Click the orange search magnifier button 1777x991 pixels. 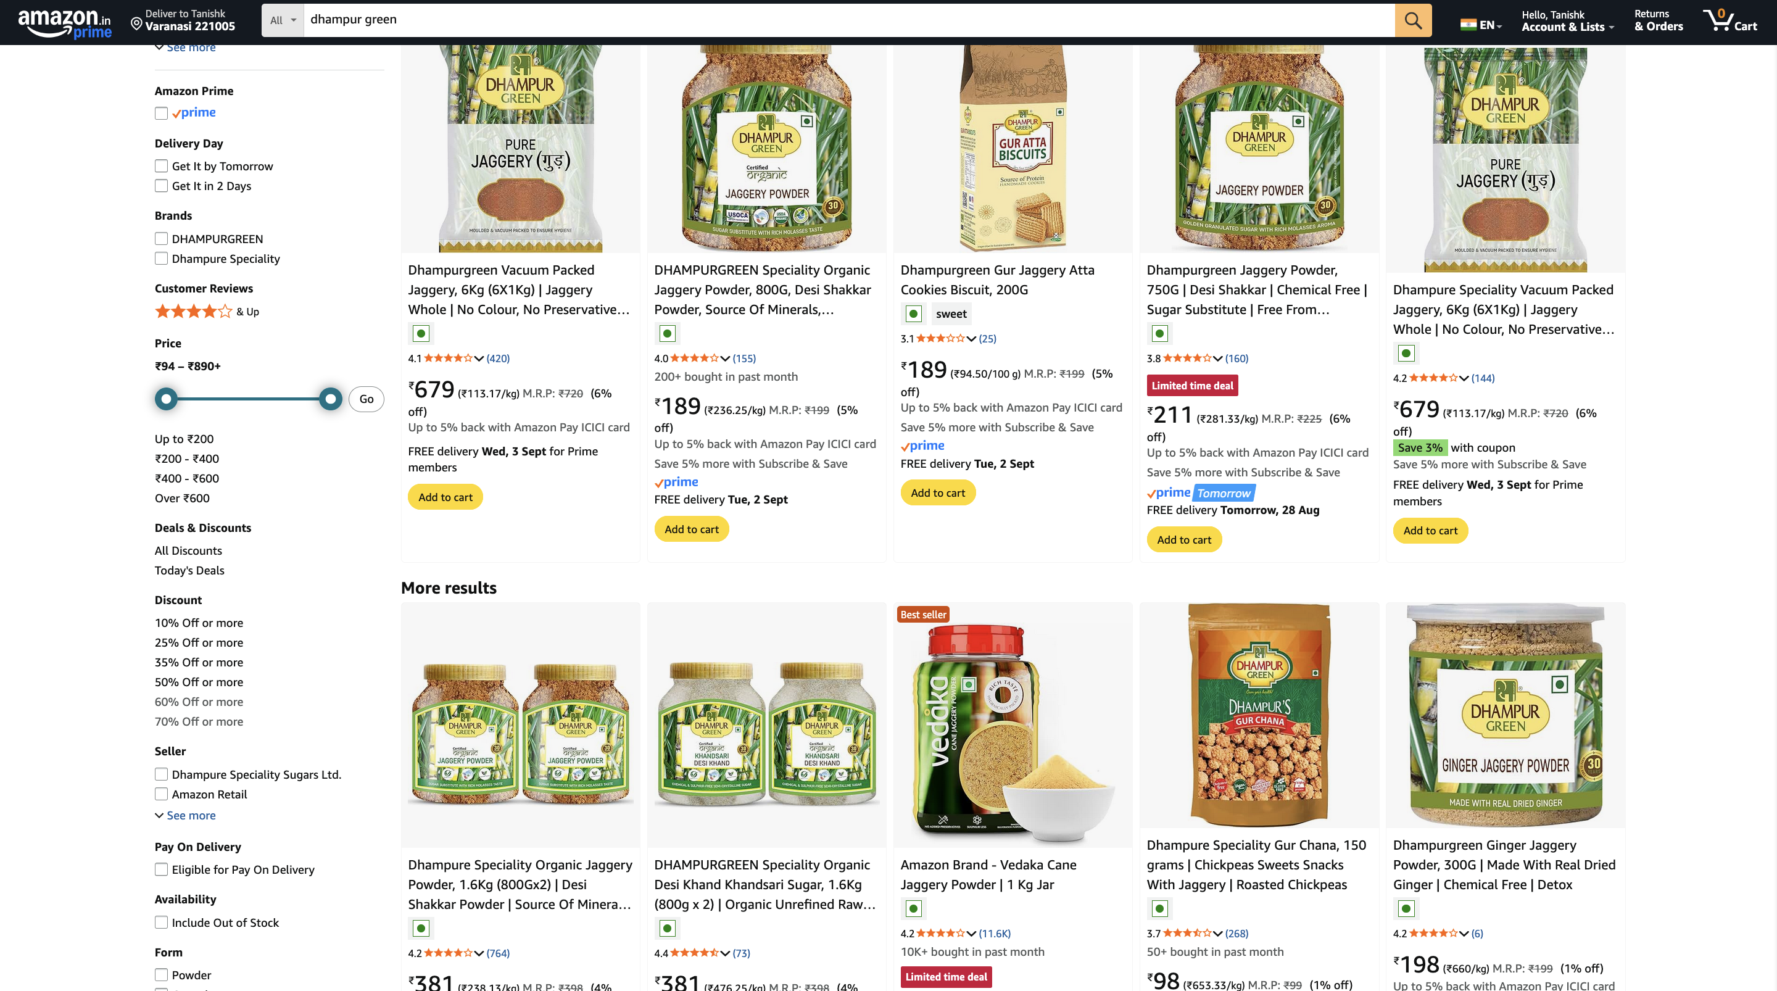pyautogui.click(x=1412, y=20)
